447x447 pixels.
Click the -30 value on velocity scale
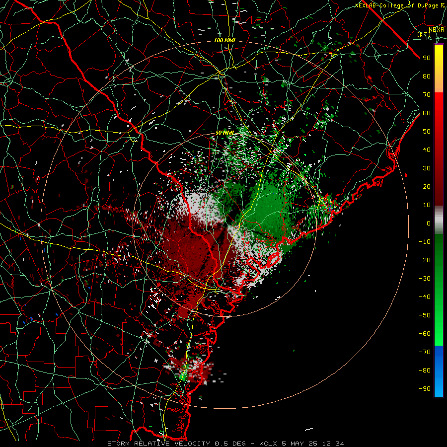[425, 279]
